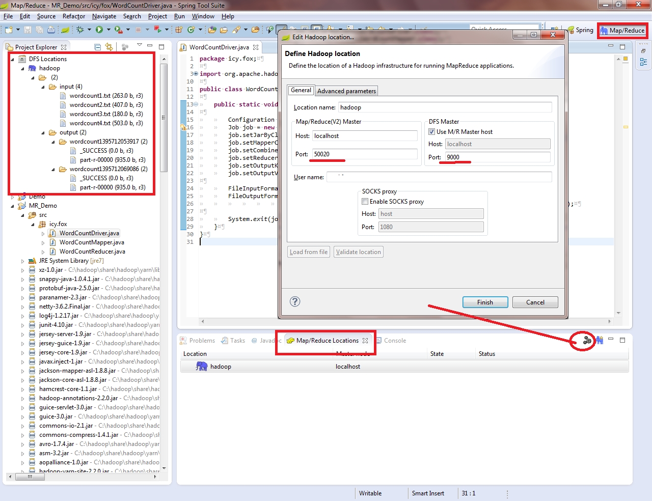652x501 pixels.
Task: Switch to the Map/Reduce perspective
Action: [x=622, y=31]
